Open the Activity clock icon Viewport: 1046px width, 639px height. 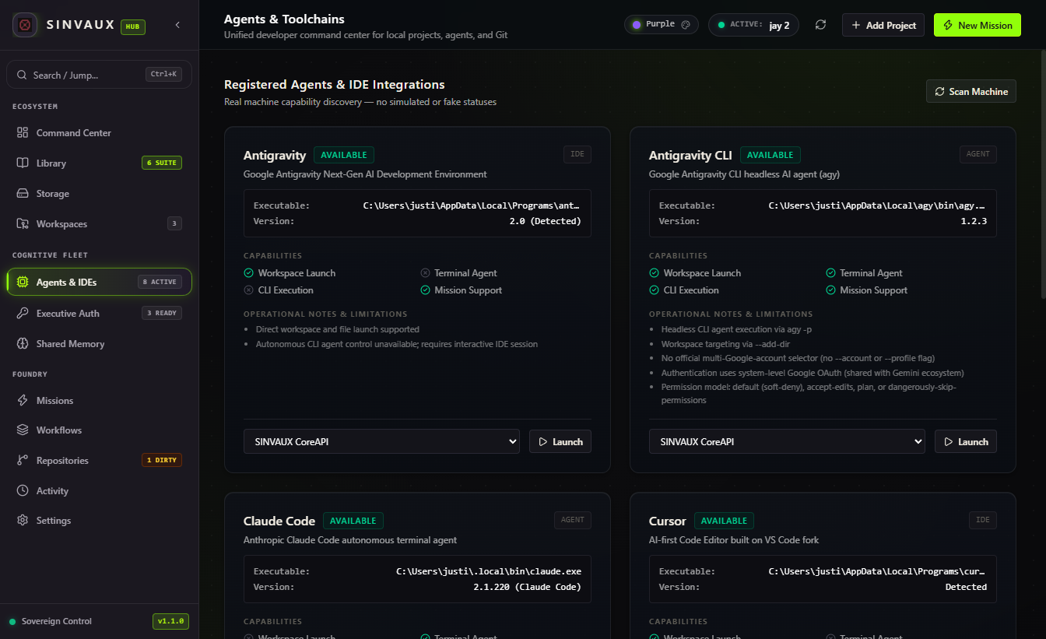pos(23,491)
